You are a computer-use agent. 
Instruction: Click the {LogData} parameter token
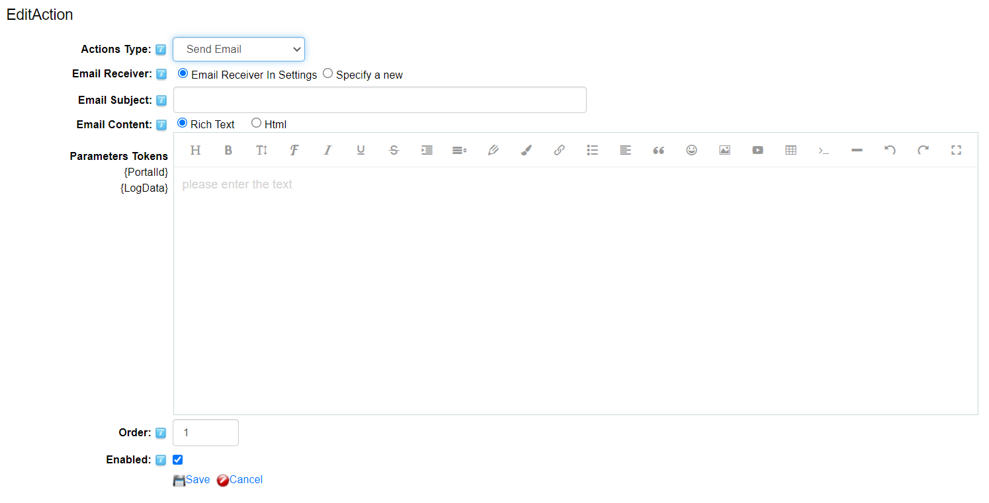tap(144, 188)
